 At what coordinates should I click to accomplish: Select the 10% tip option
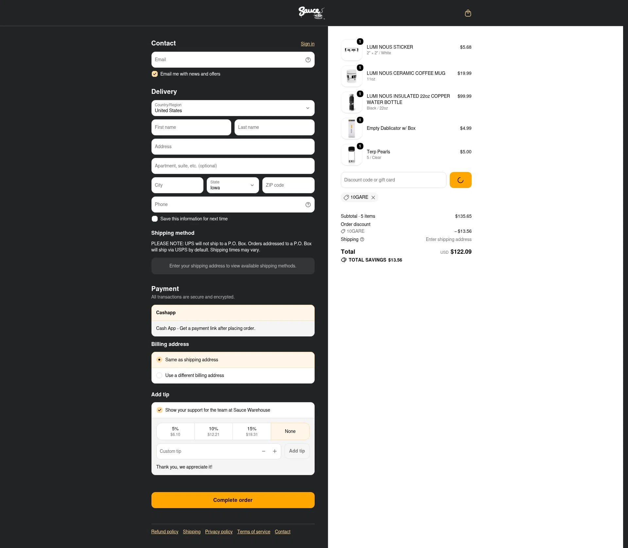214,431
